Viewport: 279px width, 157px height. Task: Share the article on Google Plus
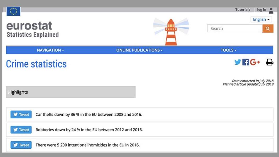255,62
